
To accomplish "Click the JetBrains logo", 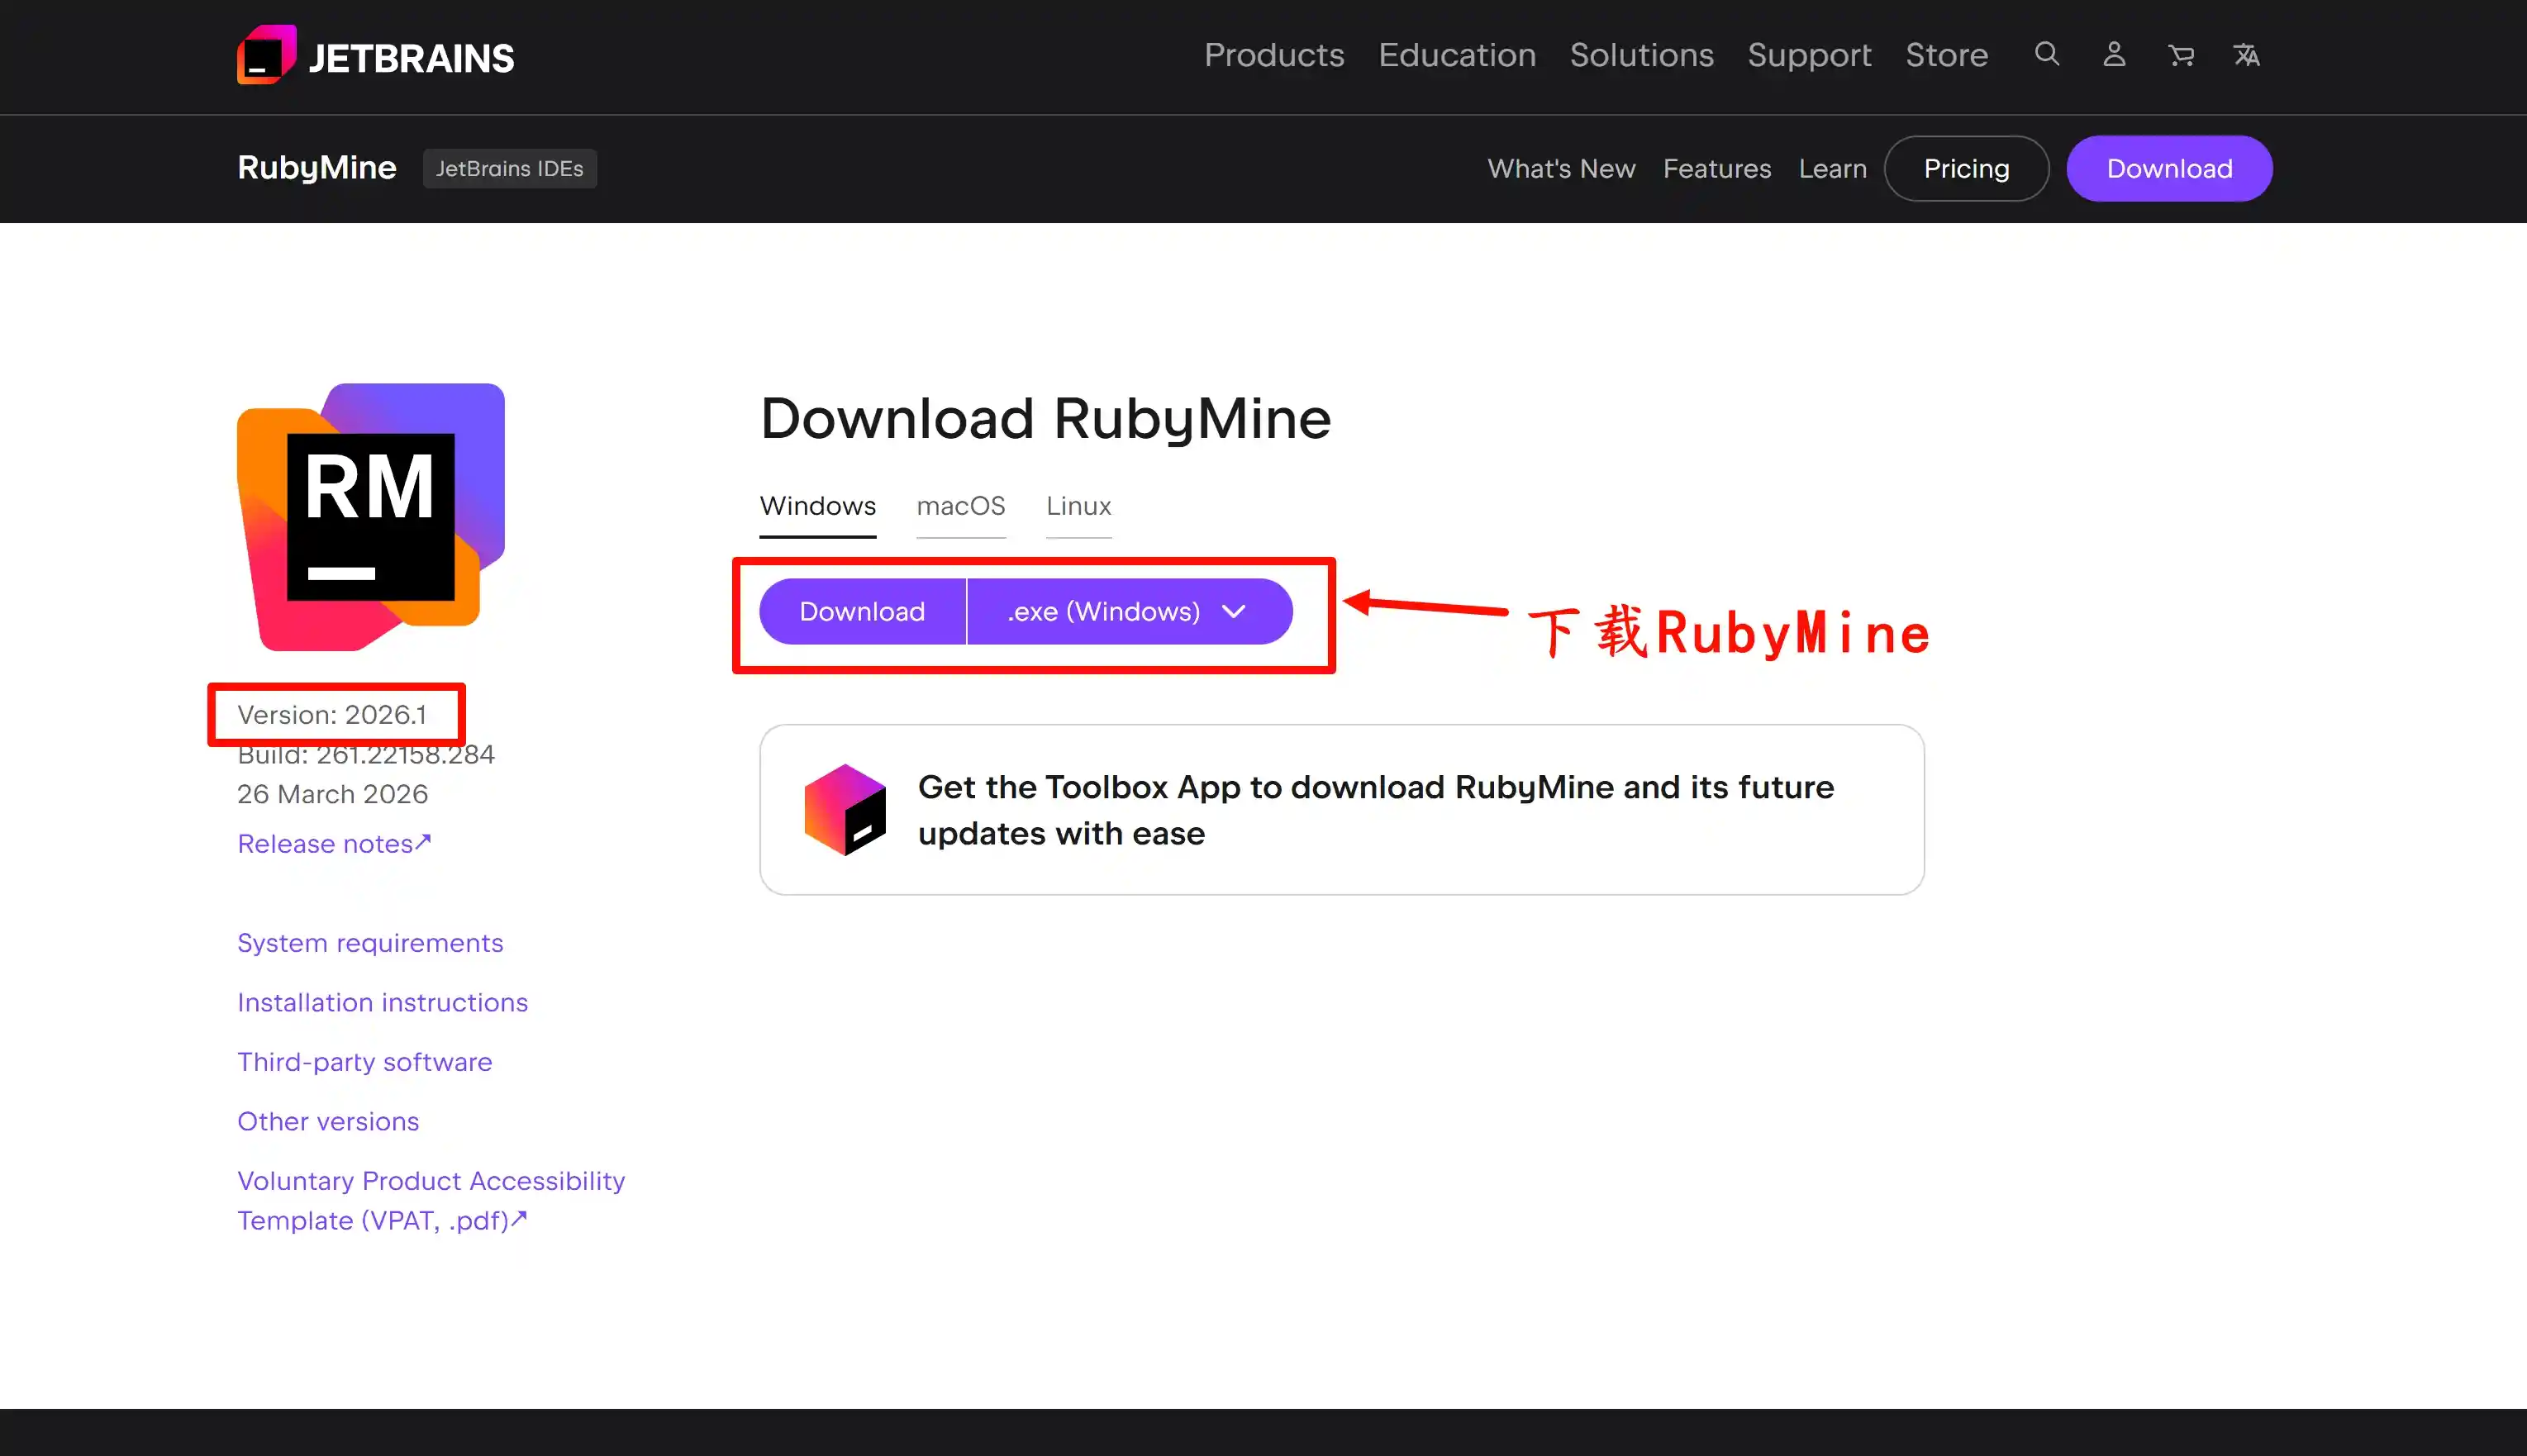I will tap(375, 55).
